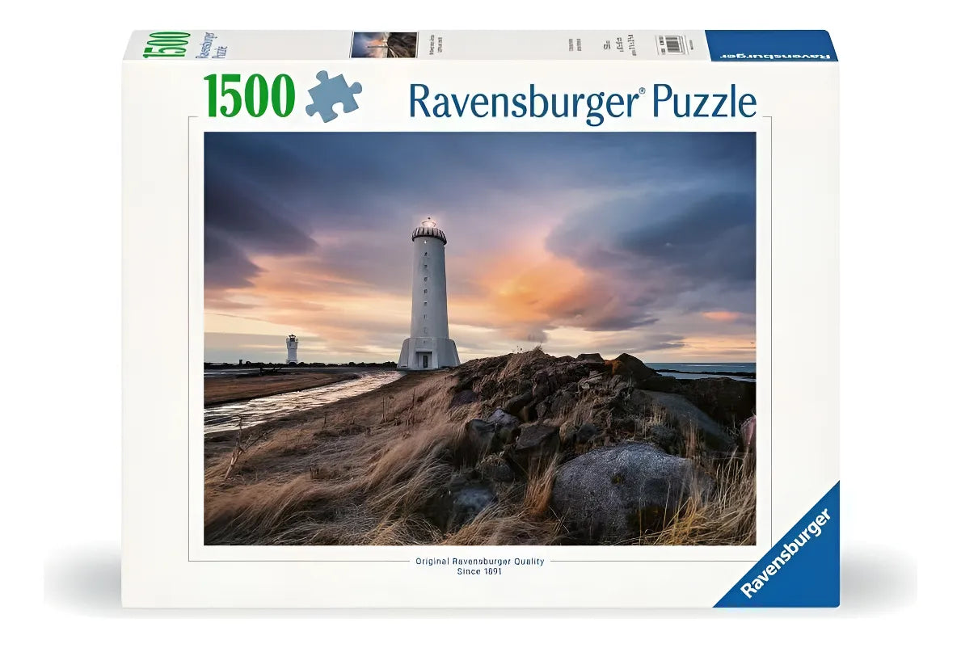Click the green 1500 on the box top edge
This screenshot has width=961, height=648.
click(166, 45)
